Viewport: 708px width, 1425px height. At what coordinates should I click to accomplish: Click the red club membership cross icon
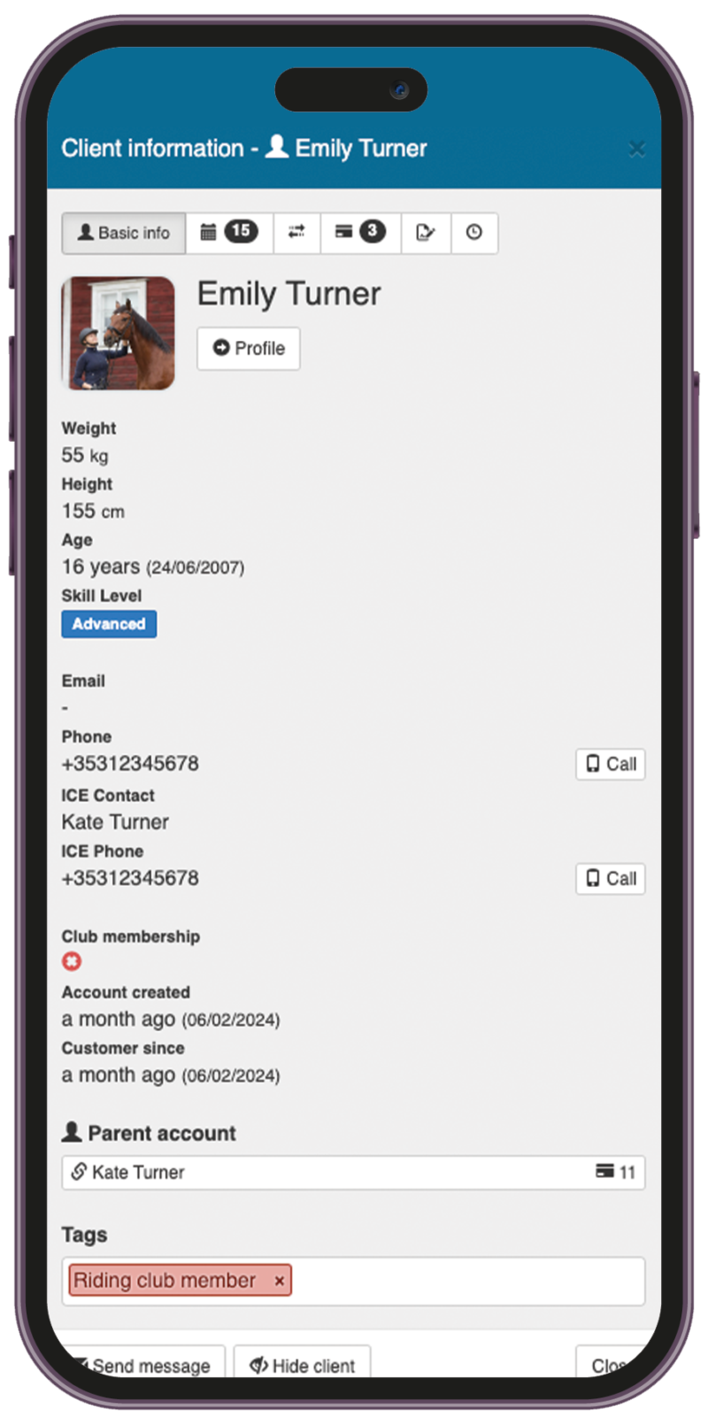72,961
